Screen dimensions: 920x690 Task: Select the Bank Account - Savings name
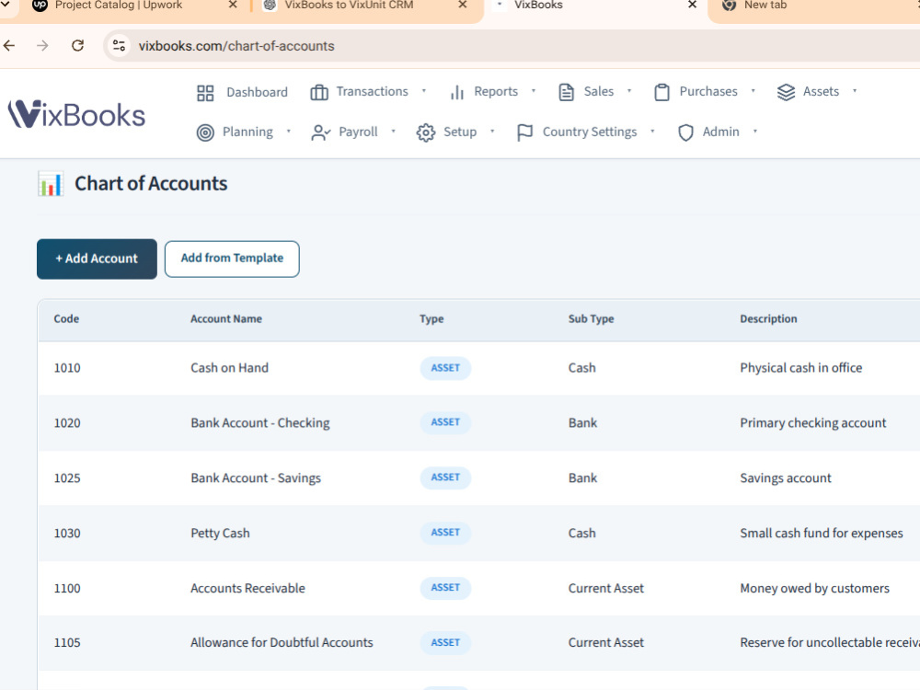(x=255, y=478)
